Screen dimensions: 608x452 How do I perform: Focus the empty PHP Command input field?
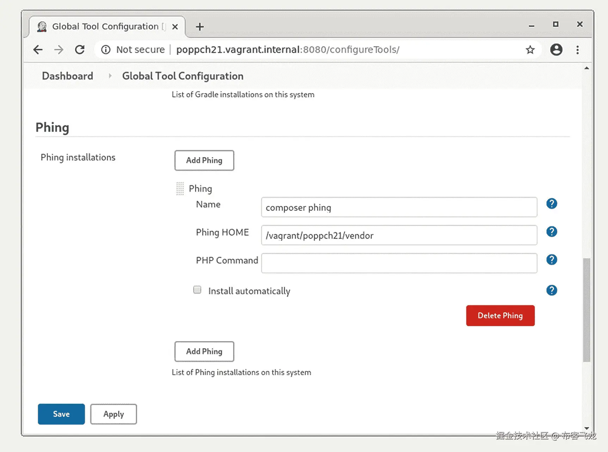(x=399, y=263)
